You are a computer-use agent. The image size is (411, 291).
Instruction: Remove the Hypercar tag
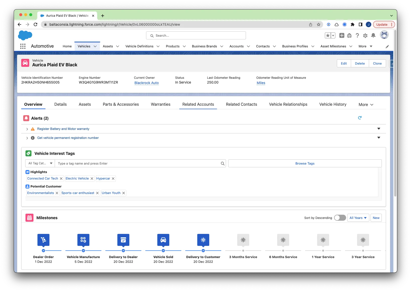[113, 179]
